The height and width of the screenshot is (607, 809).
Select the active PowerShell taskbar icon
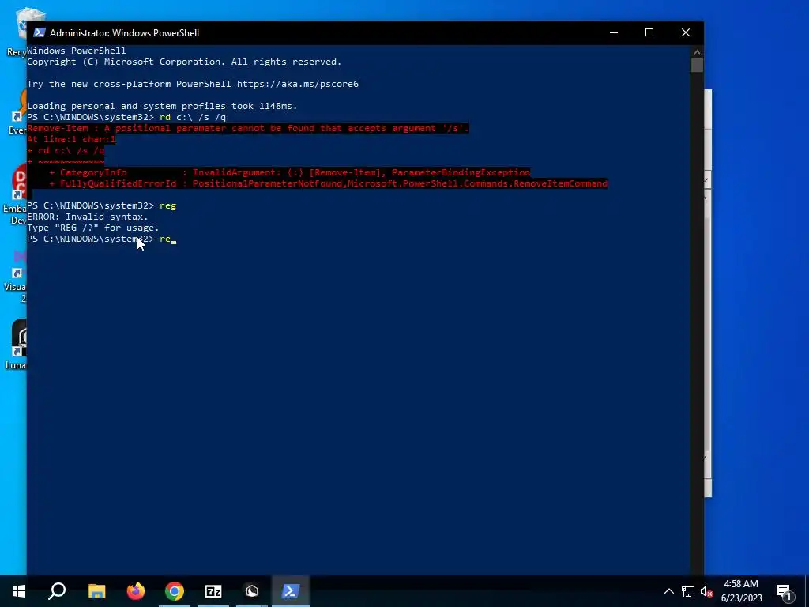[291, 591]
